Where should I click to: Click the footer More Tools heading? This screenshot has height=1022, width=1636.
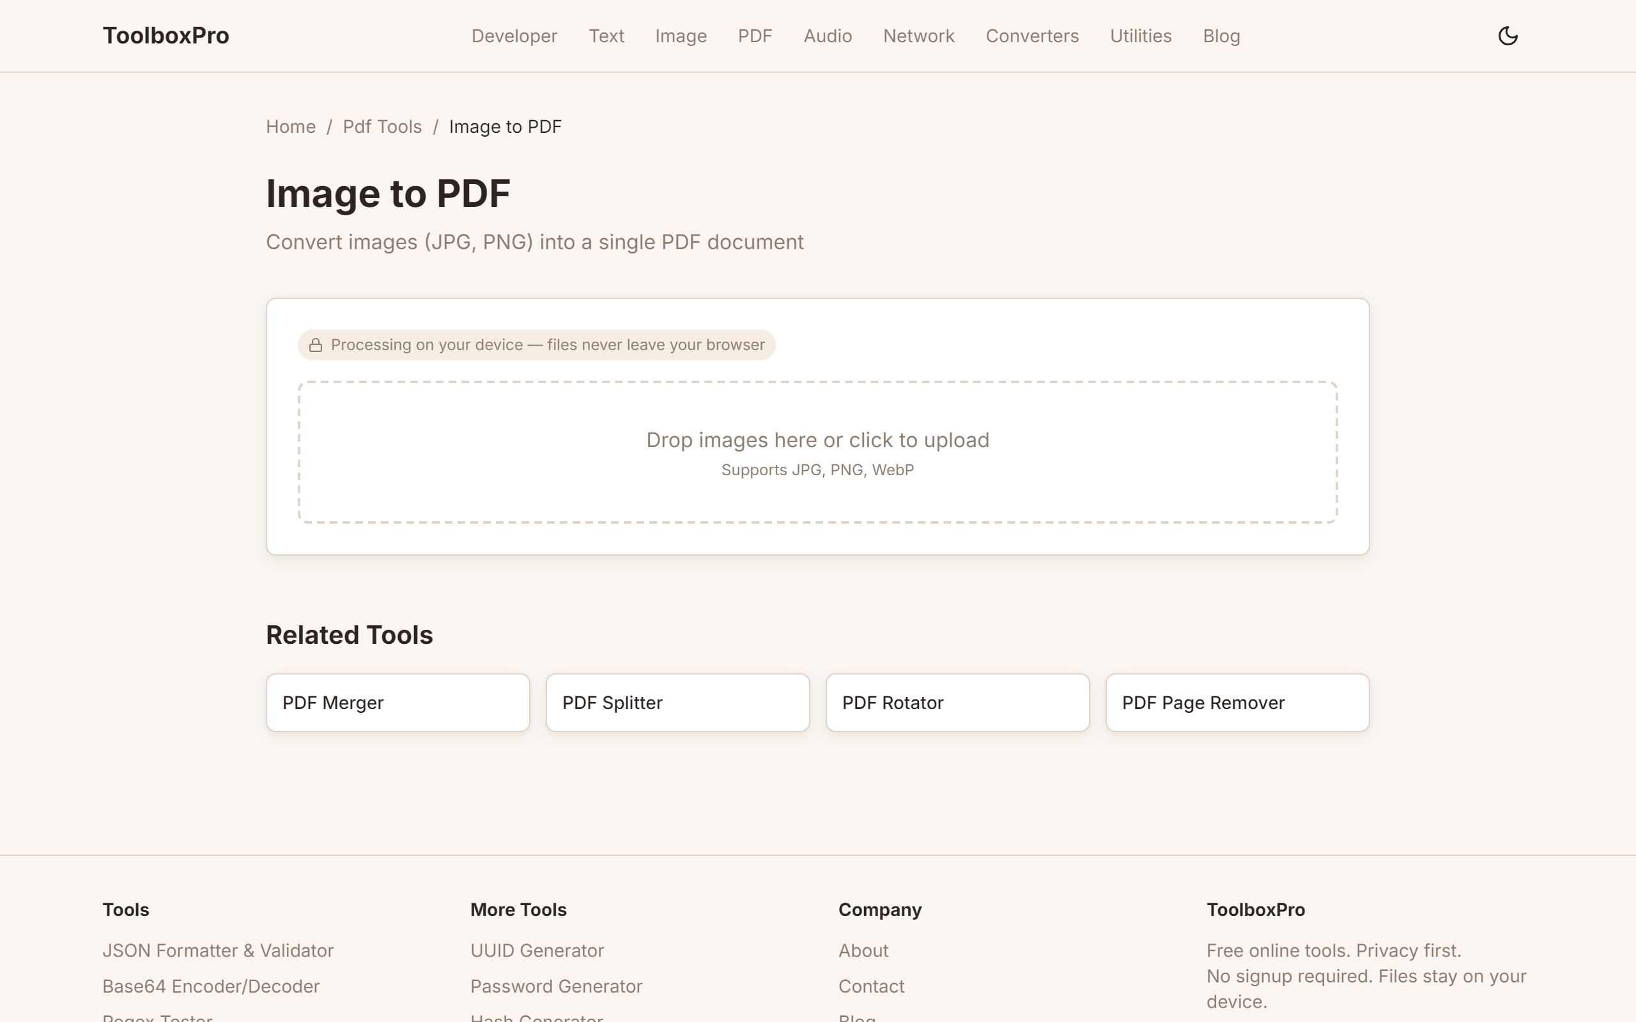click(x=518, y=910)
